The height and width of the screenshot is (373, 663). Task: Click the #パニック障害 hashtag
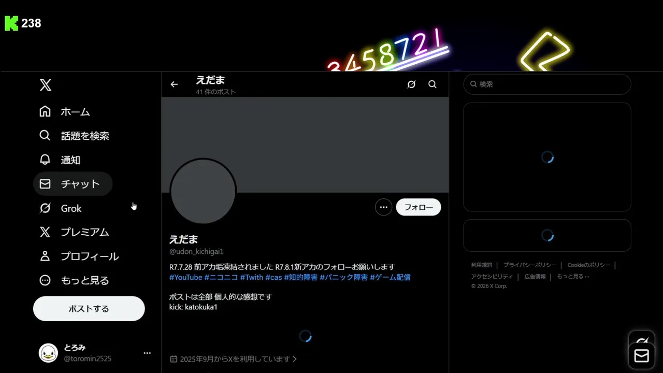343,277
